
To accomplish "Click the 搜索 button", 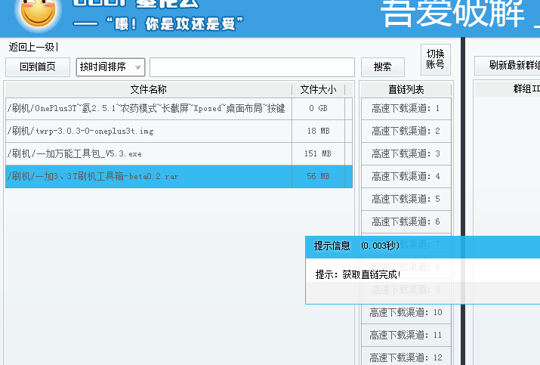I will (x=383, y=67).
